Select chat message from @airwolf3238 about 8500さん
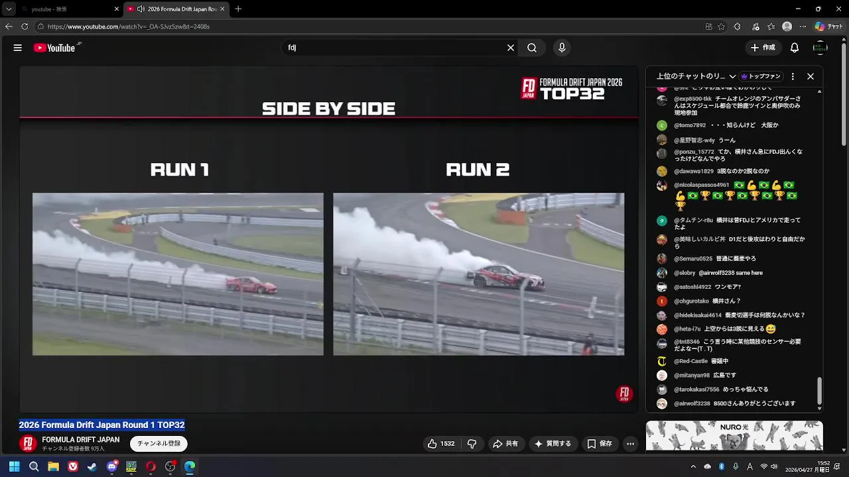The height and width of the screenshot is (477, 849). click(x=734, y=403)
